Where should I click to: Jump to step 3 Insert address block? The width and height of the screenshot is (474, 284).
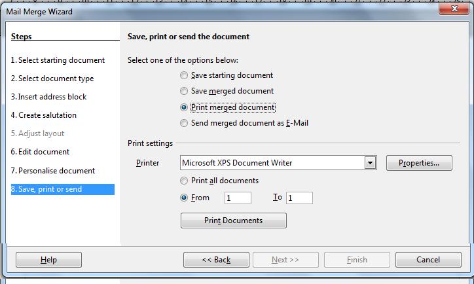48,97
